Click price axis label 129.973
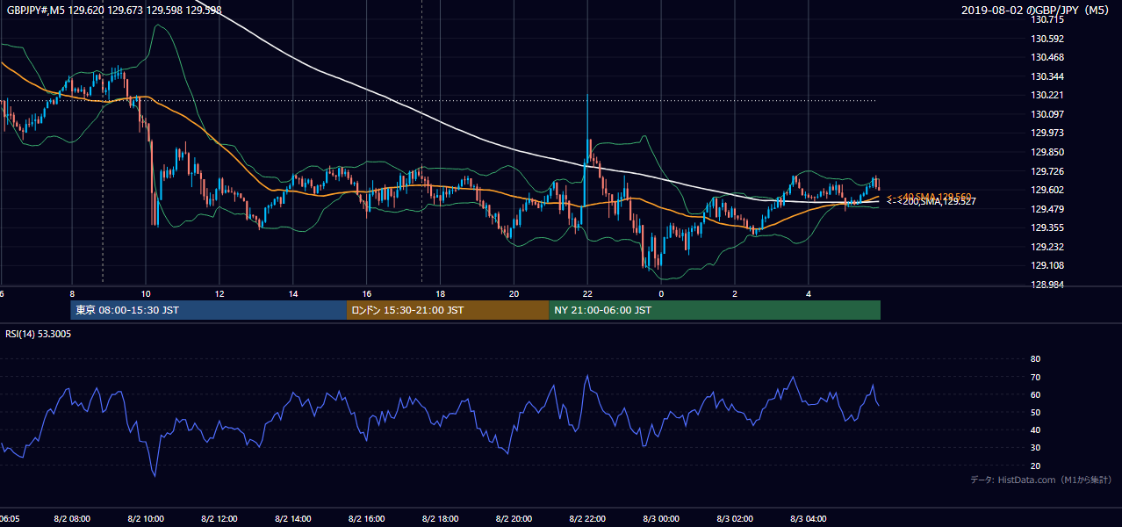Viewport: 1122px width, 527px height. pyautogui.click(x=1046, y=134)
